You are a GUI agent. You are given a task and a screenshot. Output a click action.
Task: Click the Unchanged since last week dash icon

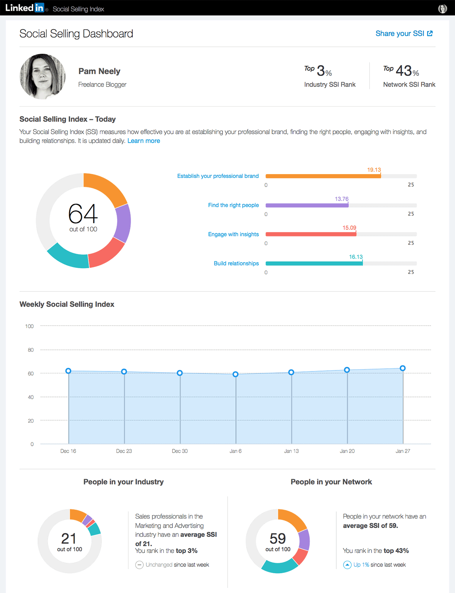click(140, 565)
